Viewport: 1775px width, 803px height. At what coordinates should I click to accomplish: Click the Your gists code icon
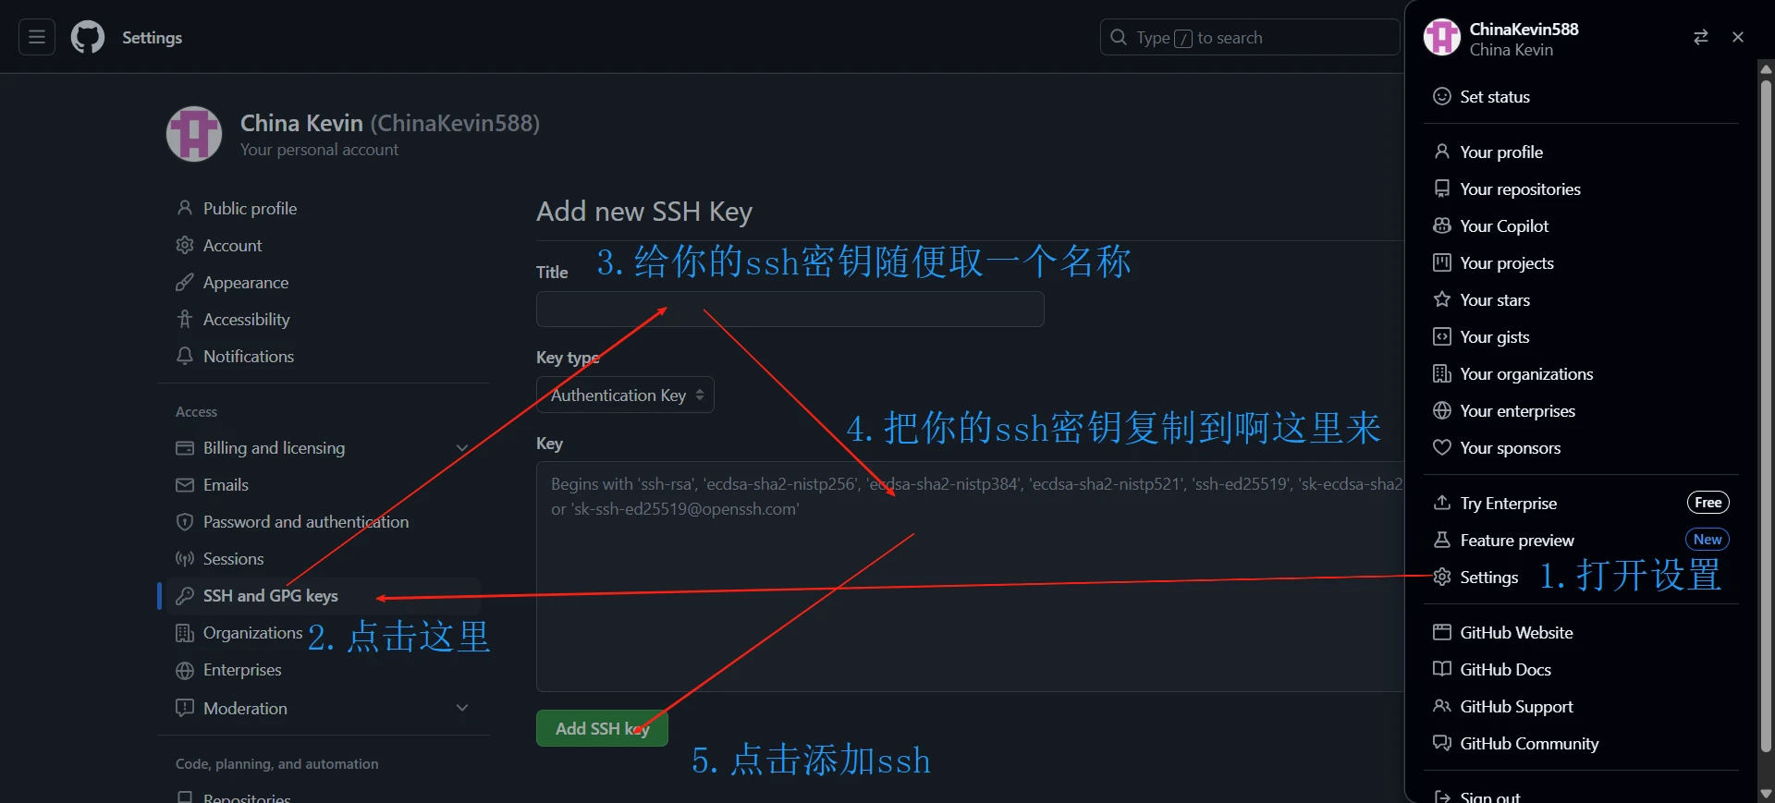pyautogui.click(x=1441, y=337)
